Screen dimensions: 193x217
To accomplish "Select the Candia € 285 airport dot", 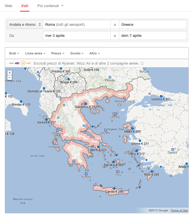I will 114,188.
